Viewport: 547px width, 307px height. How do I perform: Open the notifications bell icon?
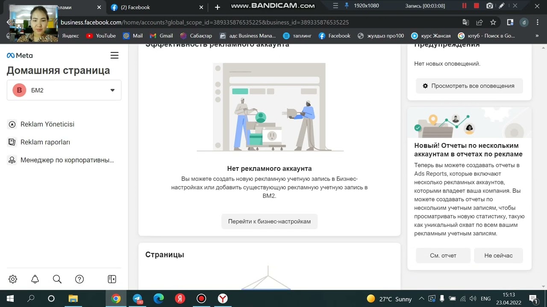pos(35,279)
